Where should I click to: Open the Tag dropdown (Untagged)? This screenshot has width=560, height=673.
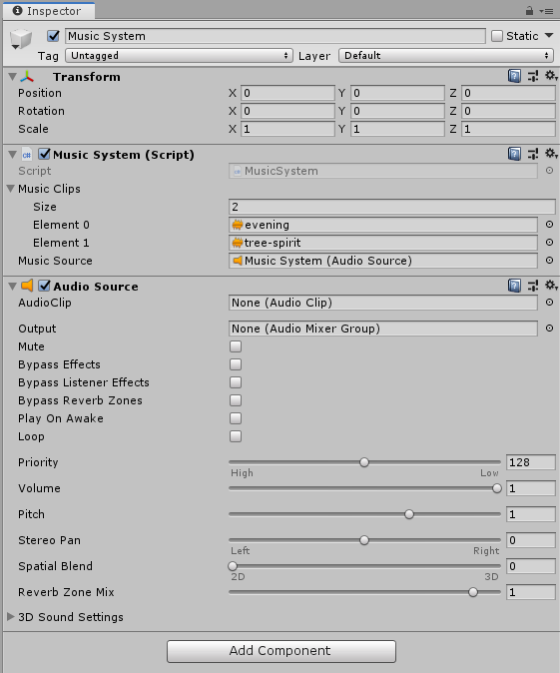coord(179,56)
